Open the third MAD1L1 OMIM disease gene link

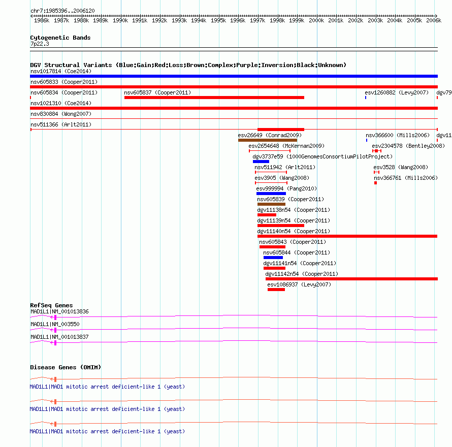pyautogui.click(x=107, y=431)
